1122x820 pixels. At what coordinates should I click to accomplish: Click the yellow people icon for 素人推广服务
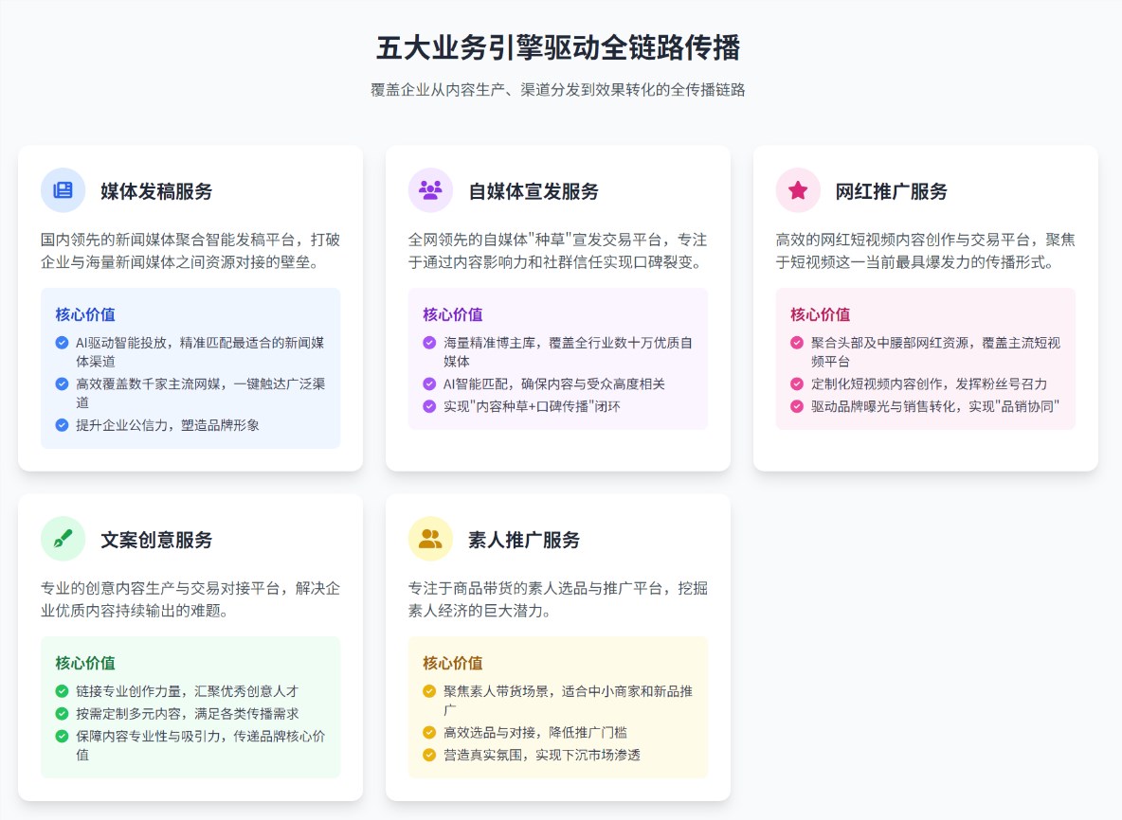point(430,539)
